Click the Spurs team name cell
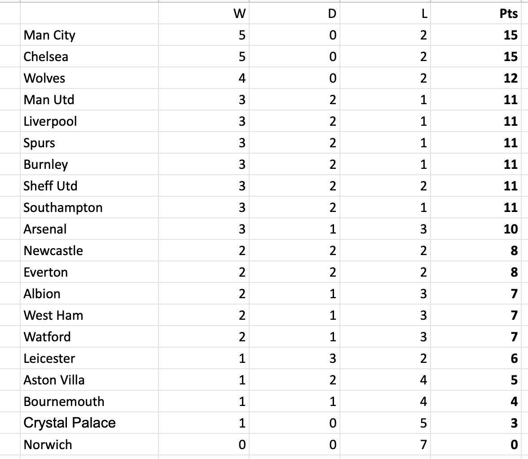 coord(89,142)
